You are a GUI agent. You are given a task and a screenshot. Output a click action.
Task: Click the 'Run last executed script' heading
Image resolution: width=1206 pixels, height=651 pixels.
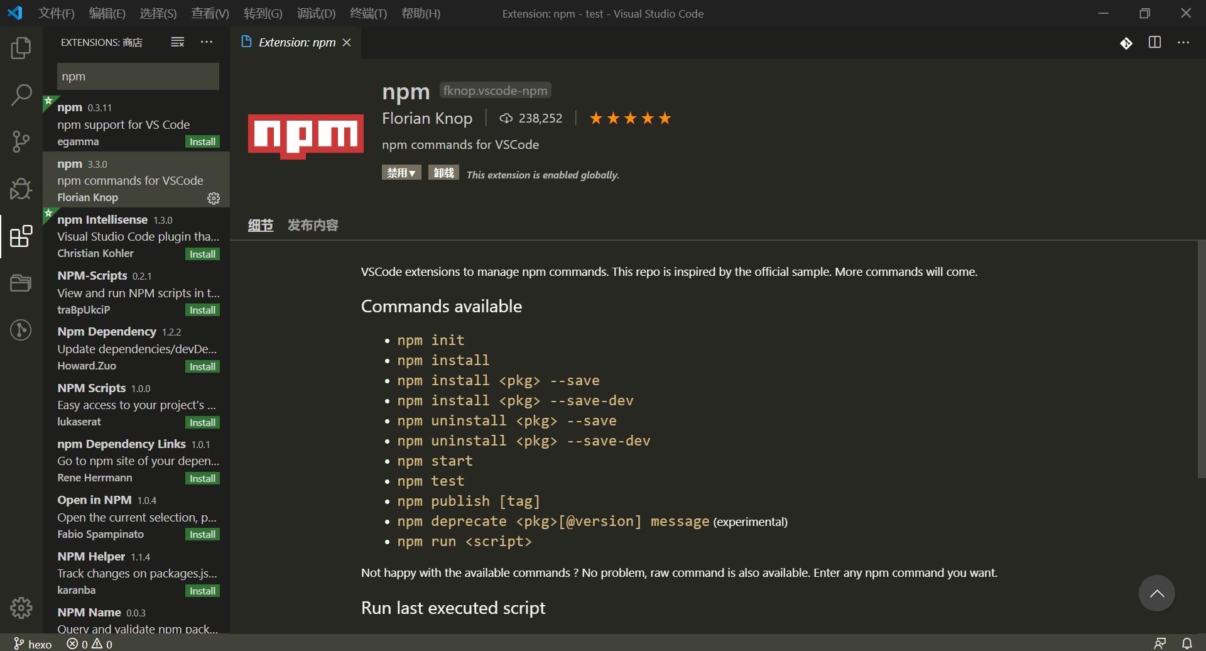454,608
